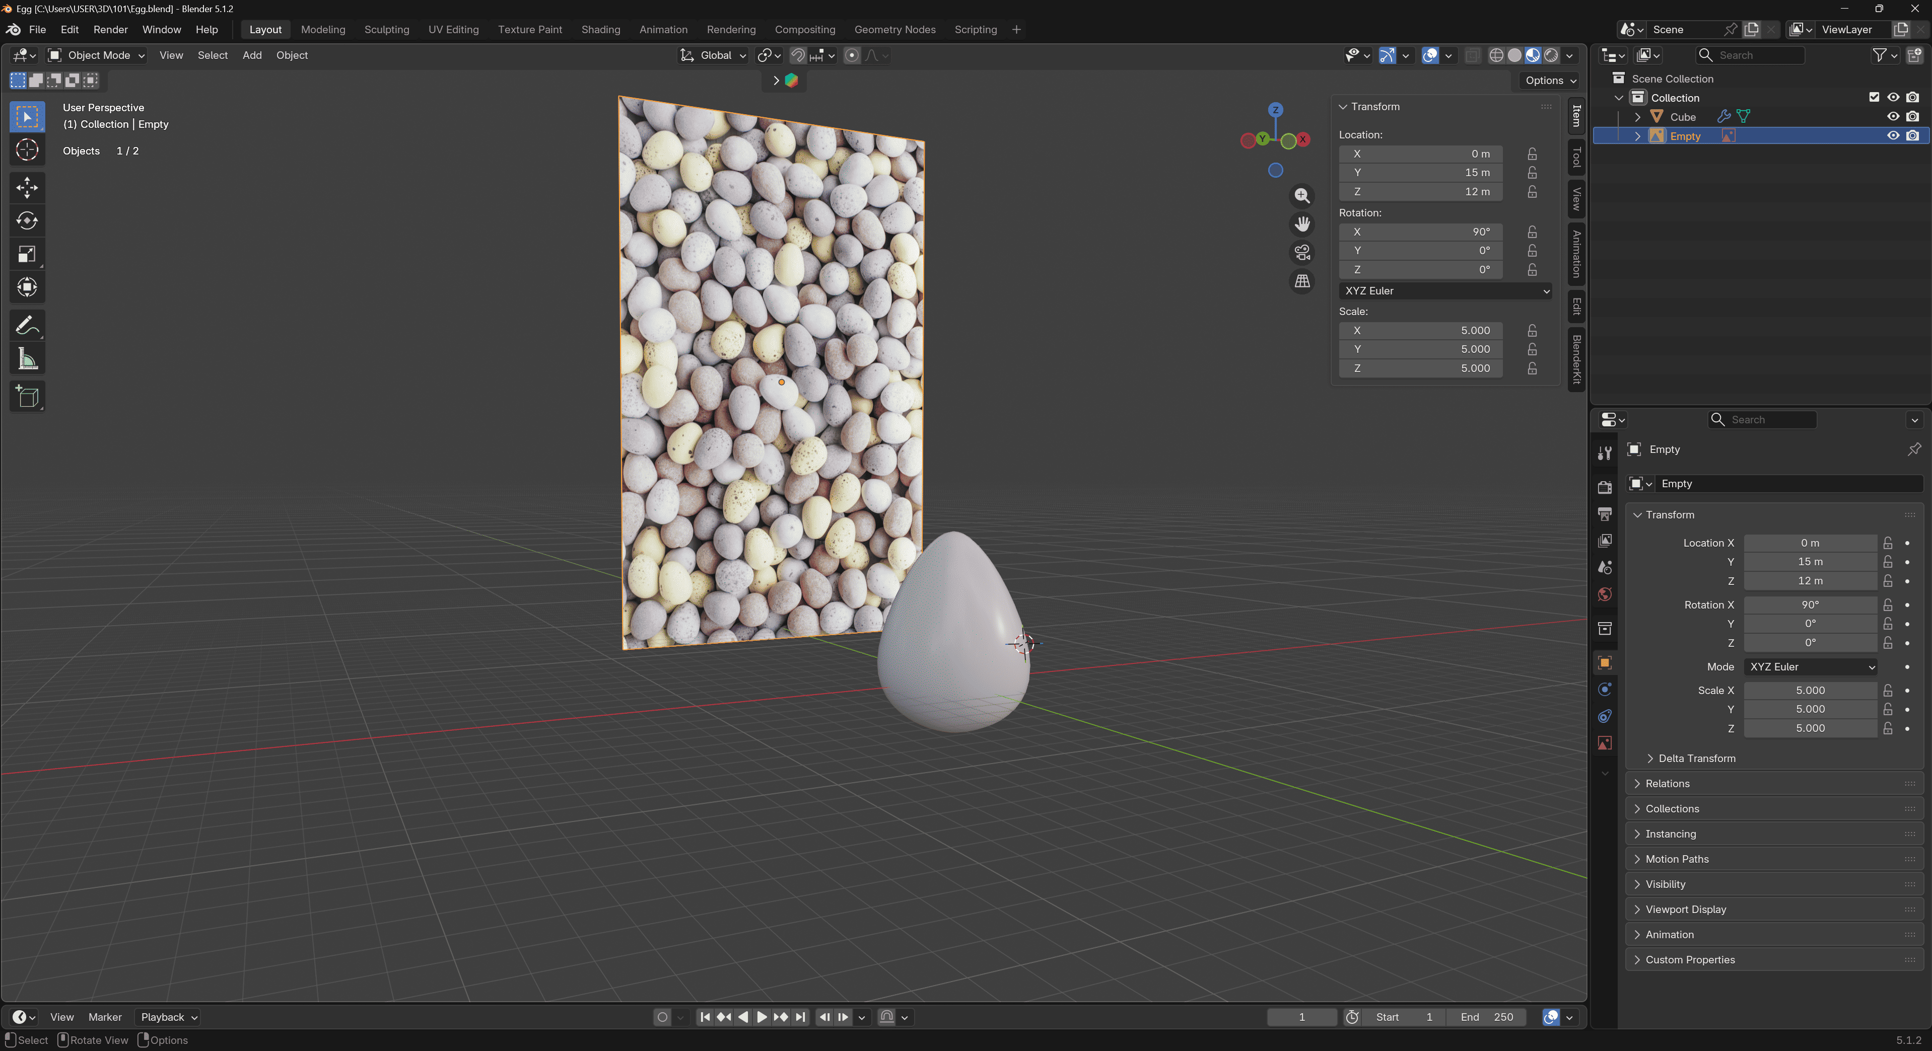
Task: Select the Move tool in the toolbar
Action: pos(27,187)
